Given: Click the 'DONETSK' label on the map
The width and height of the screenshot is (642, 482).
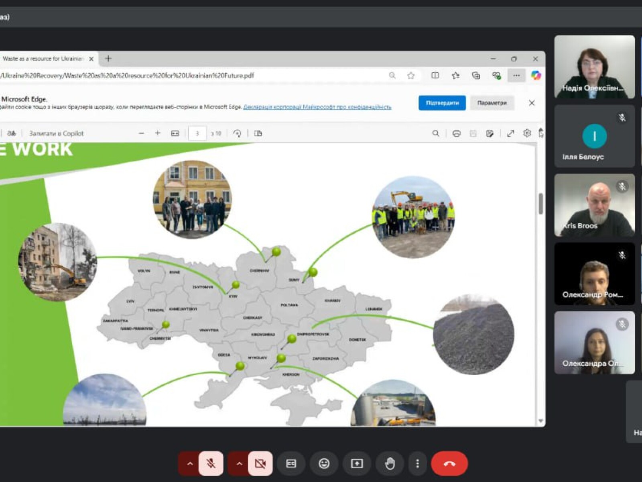Looking at the screenshot, I should (358, 339).
